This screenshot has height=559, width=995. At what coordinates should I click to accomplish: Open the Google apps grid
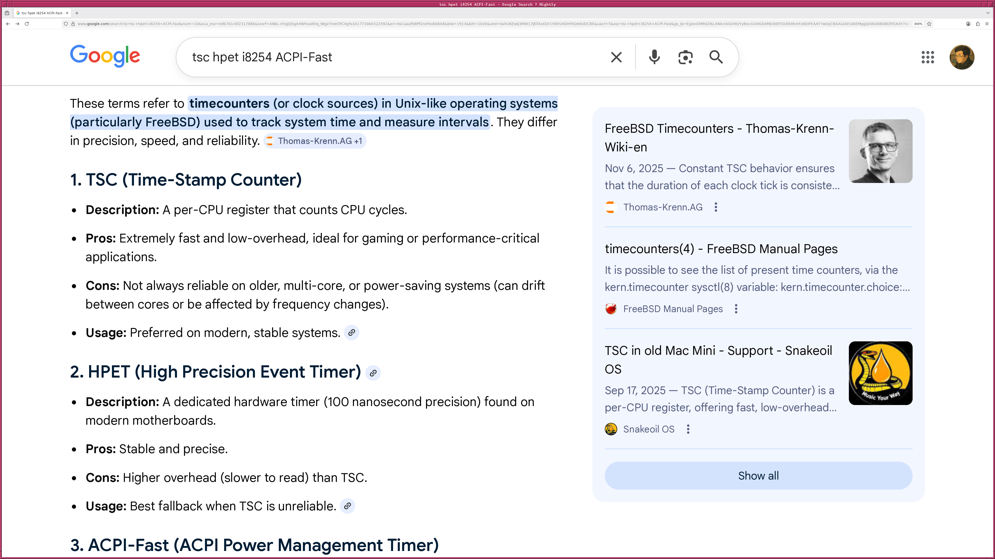(x=927, y=57)
